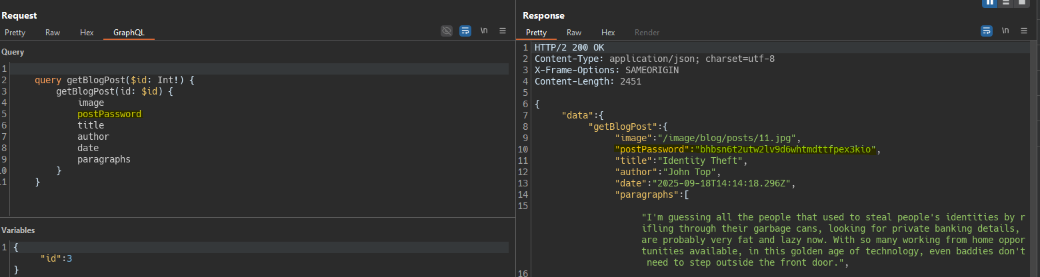Open the Request panel hamburger options menu
Viewport: 1040px width, 277px height.
coord(503,31)
